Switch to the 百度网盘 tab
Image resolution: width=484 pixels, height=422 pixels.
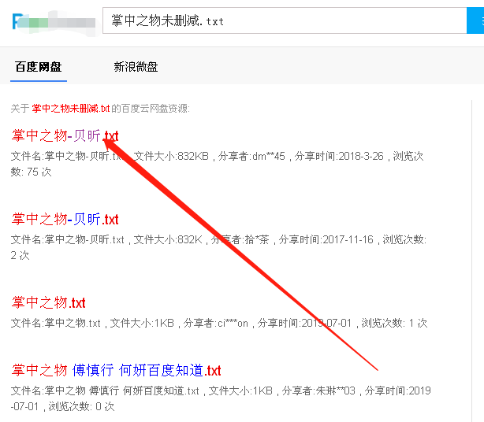tap(39, 67)
